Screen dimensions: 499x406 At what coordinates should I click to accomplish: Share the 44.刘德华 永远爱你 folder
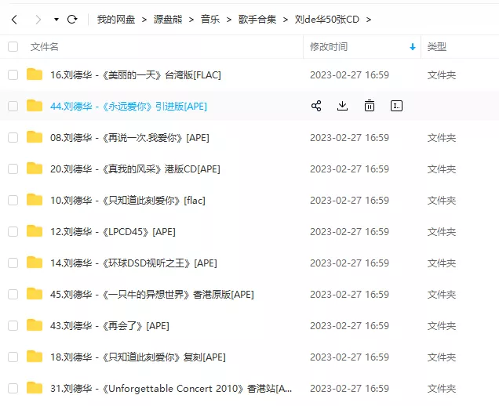(316, 106)
